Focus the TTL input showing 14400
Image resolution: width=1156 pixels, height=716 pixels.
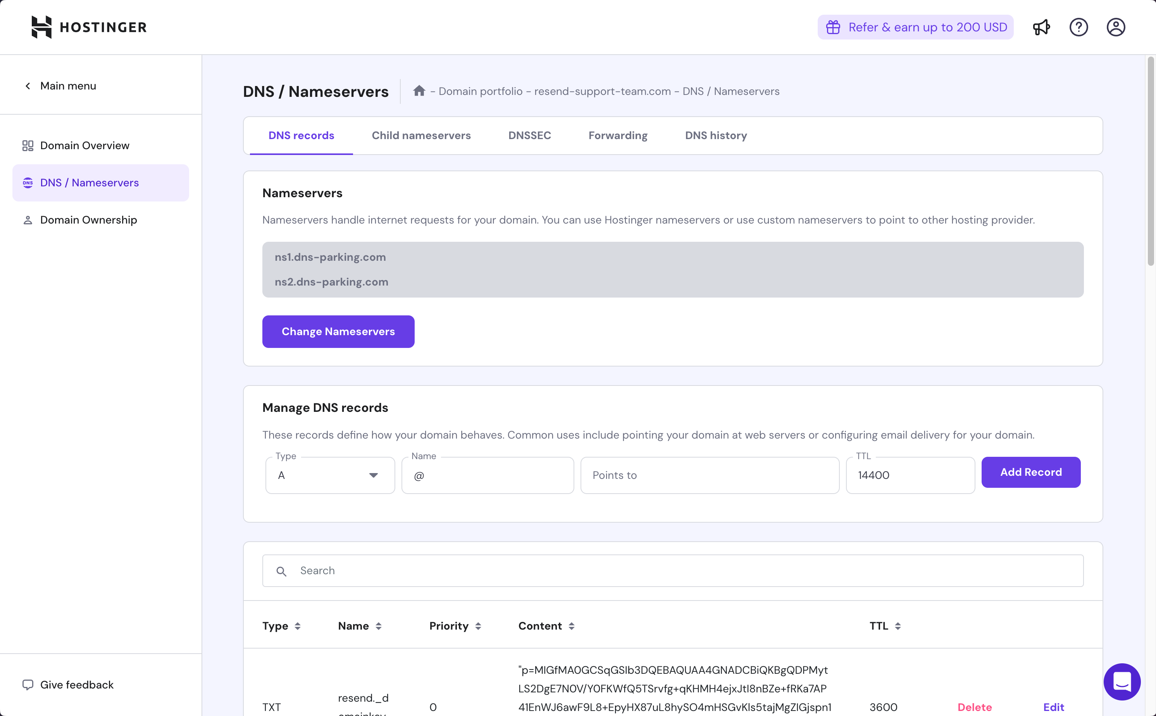910,475
